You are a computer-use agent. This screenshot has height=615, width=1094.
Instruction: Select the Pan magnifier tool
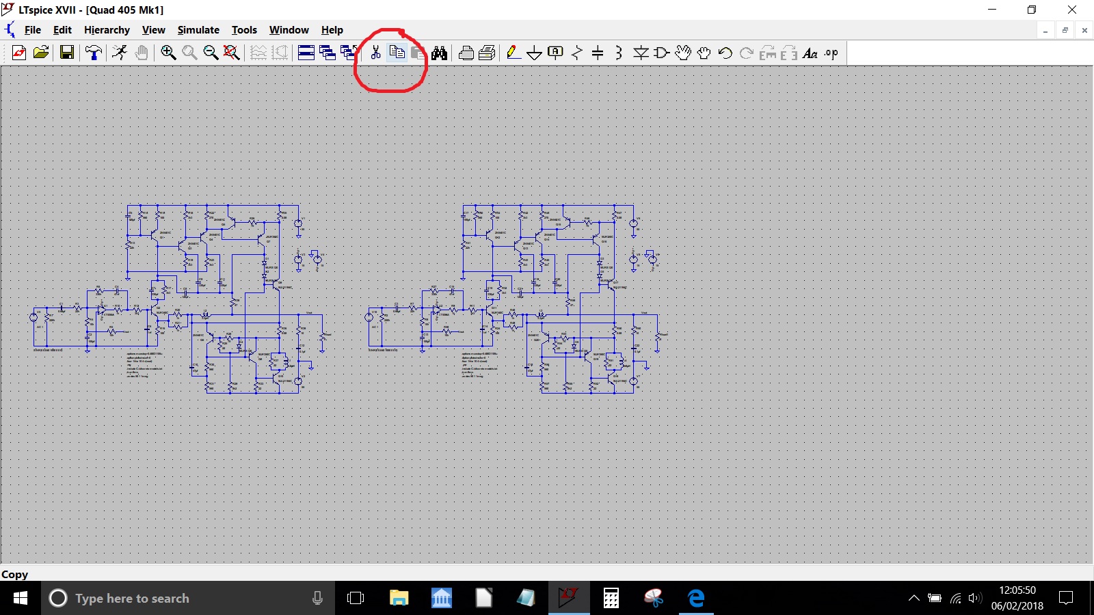pos(189,53)
